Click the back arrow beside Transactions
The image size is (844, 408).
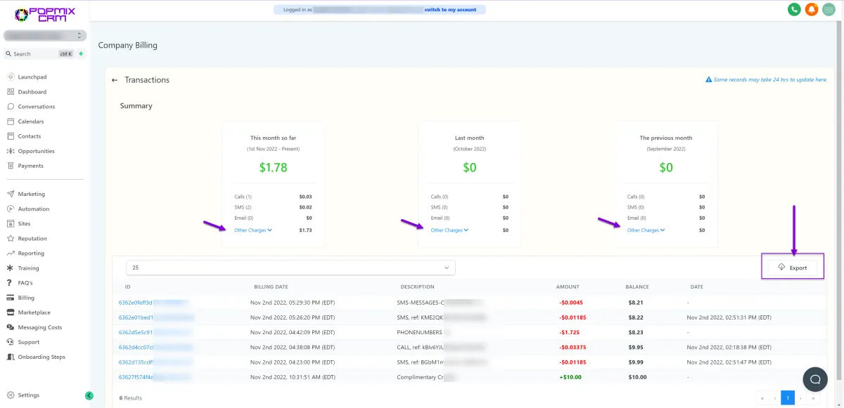(115, 80)
